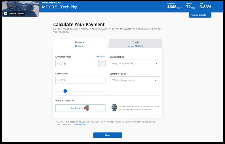Screen dimensions: 225x144
Task: Select the Finance tab
Action: point(80,44)
